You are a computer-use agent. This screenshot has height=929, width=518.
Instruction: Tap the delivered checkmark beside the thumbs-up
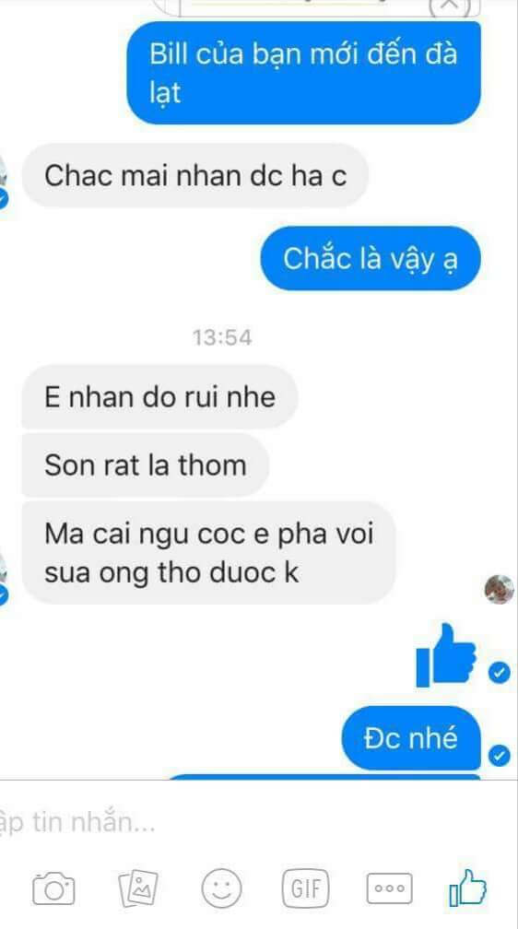tap(499, 673)
